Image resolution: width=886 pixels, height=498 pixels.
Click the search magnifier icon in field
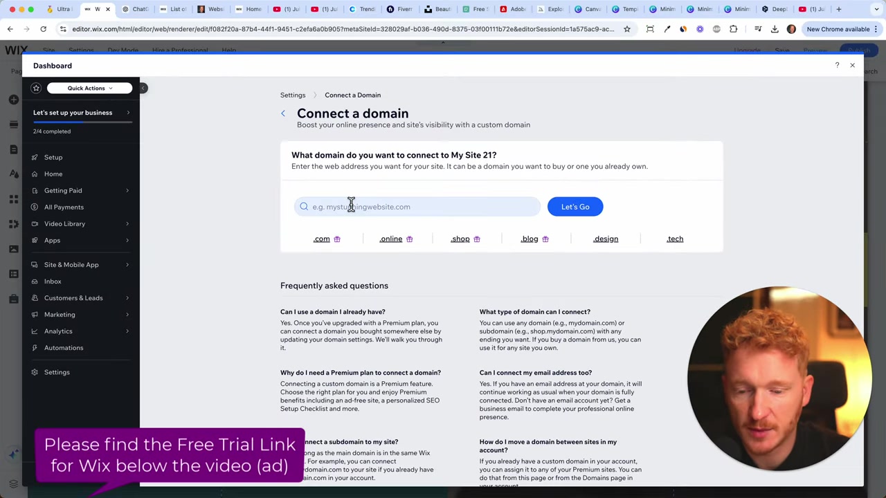[304, 207]
